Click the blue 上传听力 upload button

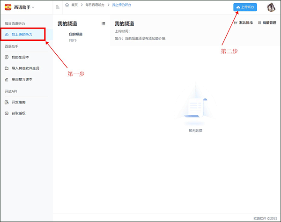tap(245, 7)
